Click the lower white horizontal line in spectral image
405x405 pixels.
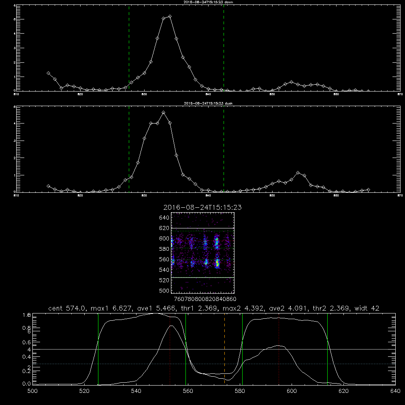(x=202, y=277)
